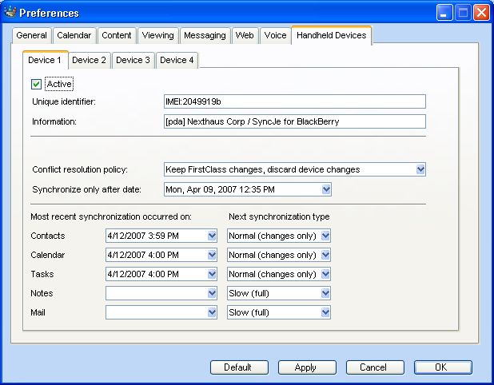Screen dimensions: 494x385
Task: Confirm settings with the OK button
Action: 442,367
